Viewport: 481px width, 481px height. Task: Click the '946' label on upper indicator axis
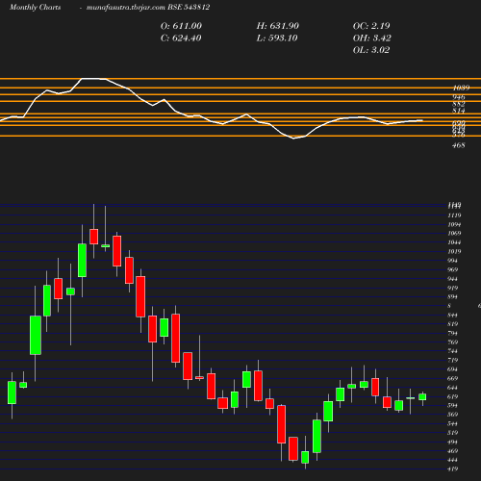pyautogui.click(x=459, y=97)
